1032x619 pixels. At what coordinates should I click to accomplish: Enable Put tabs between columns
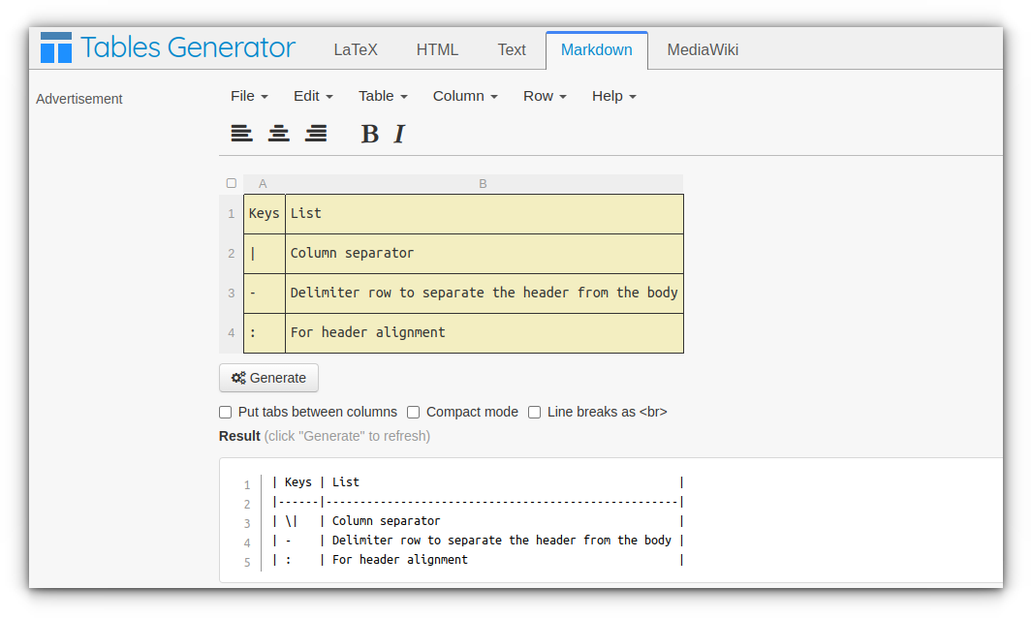coord(225,412)
